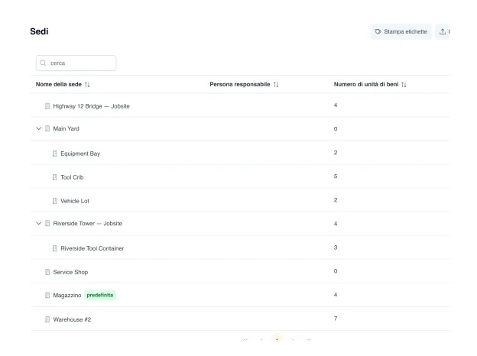Screen dimensions: 477x356
Task: Click the Tool Crib location icon
Action: (55, 177)
